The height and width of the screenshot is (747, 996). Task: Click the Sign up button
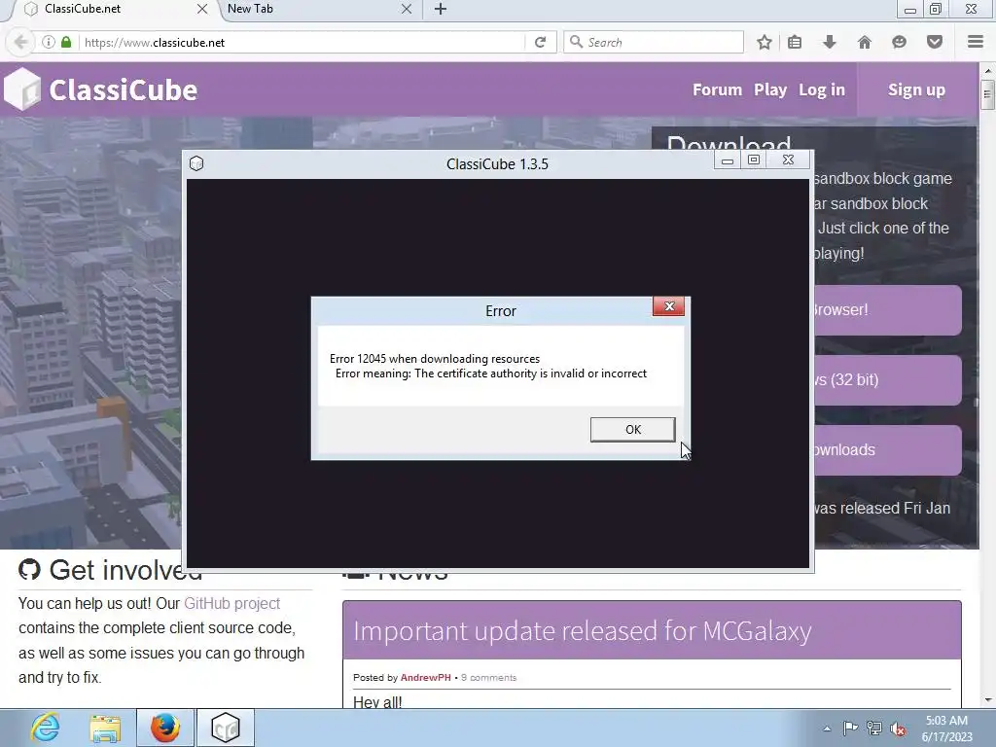[916, 89]
